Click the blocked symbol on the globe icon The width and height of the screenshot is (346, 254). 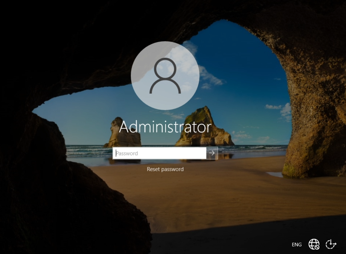pos(317,247)
